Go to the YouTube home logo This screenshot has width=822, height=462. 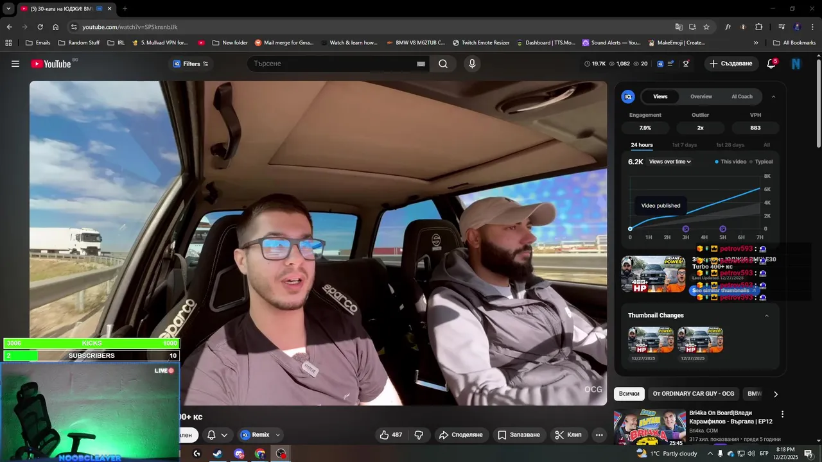point(51,64)
